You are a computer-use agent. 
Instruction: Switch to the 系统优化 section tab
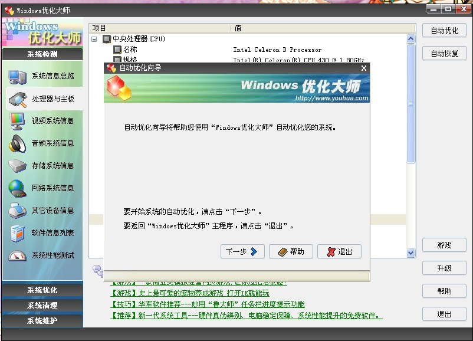[x=42, y=290]
